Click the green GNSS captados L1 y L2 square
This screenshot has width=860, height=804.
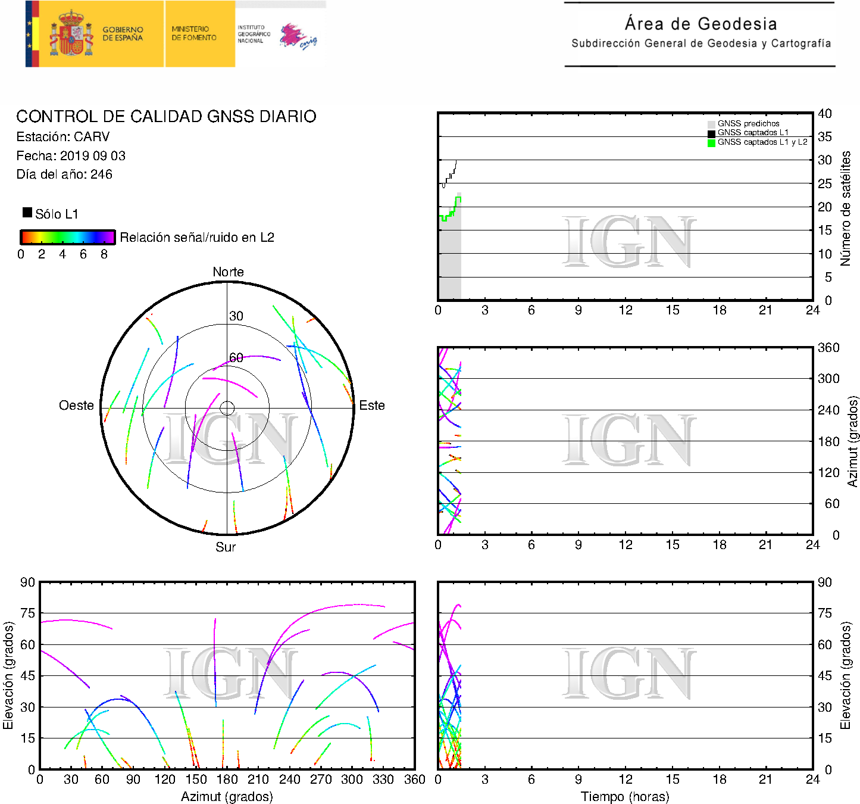click(x=711, y=143)
